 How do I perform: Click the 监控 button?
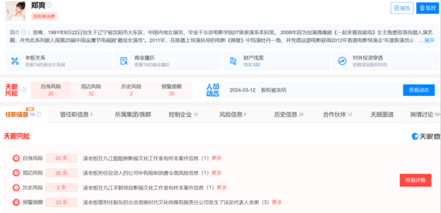[x=427, y=8]
